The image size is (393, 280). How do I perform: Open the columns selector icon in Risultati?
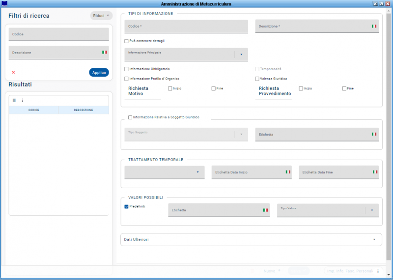click(x=14, y=100)
